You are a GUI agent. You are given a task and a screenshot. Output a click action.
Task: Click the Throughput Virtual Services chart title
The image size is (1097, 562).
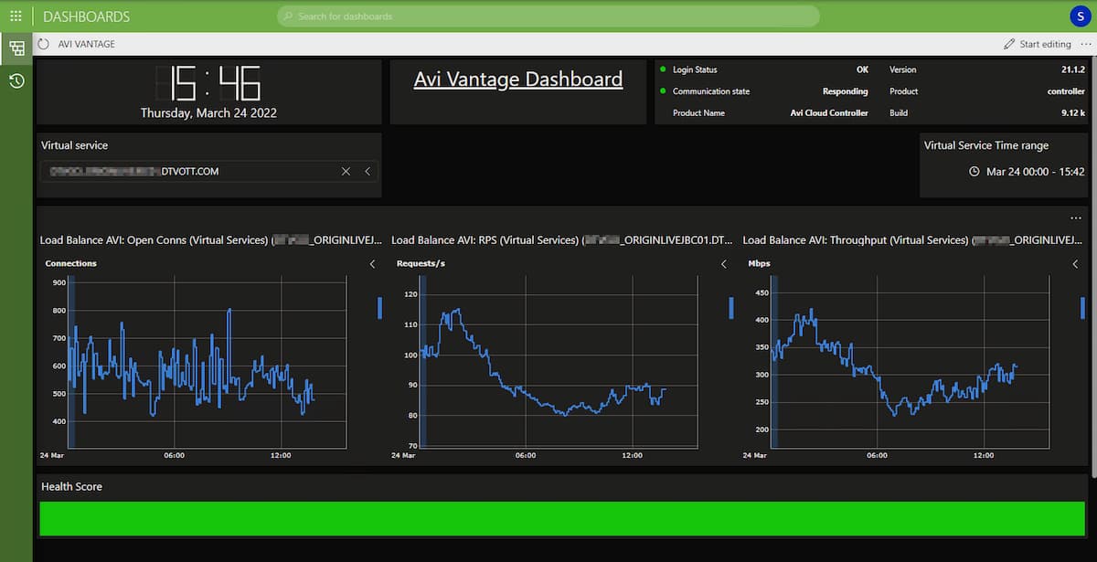pyautogui.click(x=912, y=240)
